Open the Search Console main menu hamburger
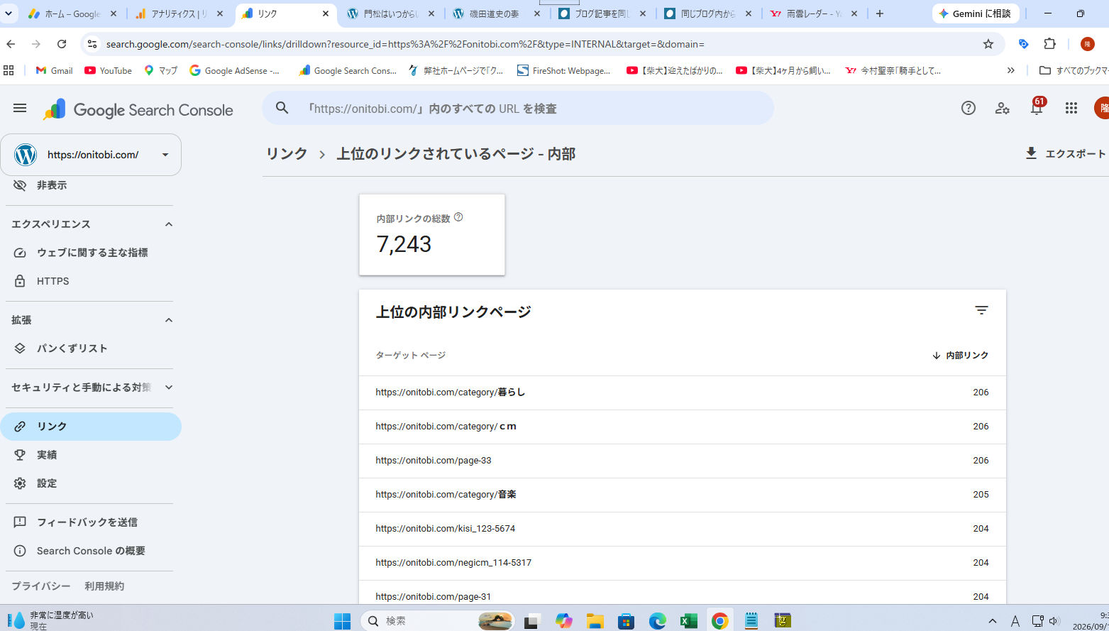1109x631 pixels. [x=20, y=108]
